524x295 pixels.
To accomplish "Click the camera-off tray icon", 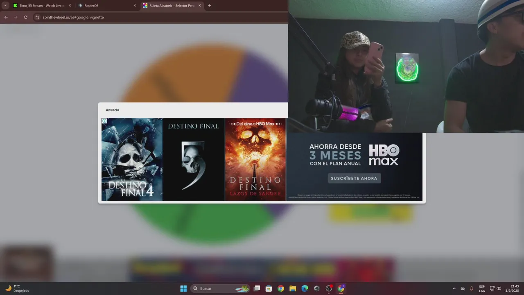I will tap(463, 288).
